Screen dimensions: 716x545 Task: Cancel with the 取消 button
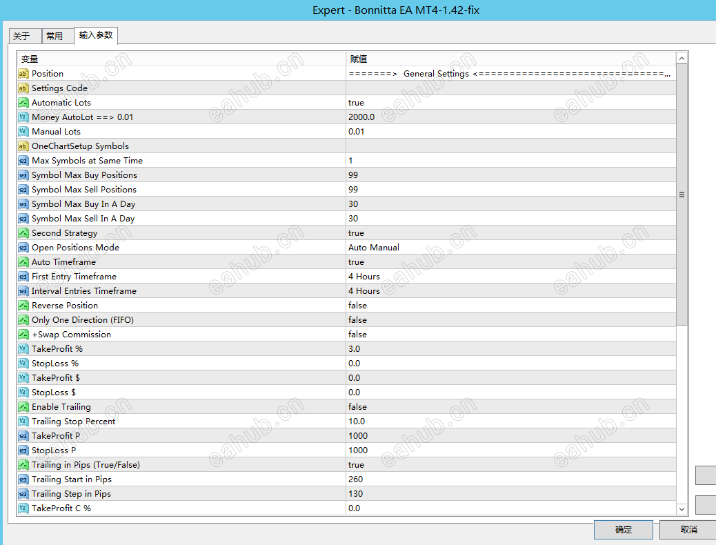[688, 529]
